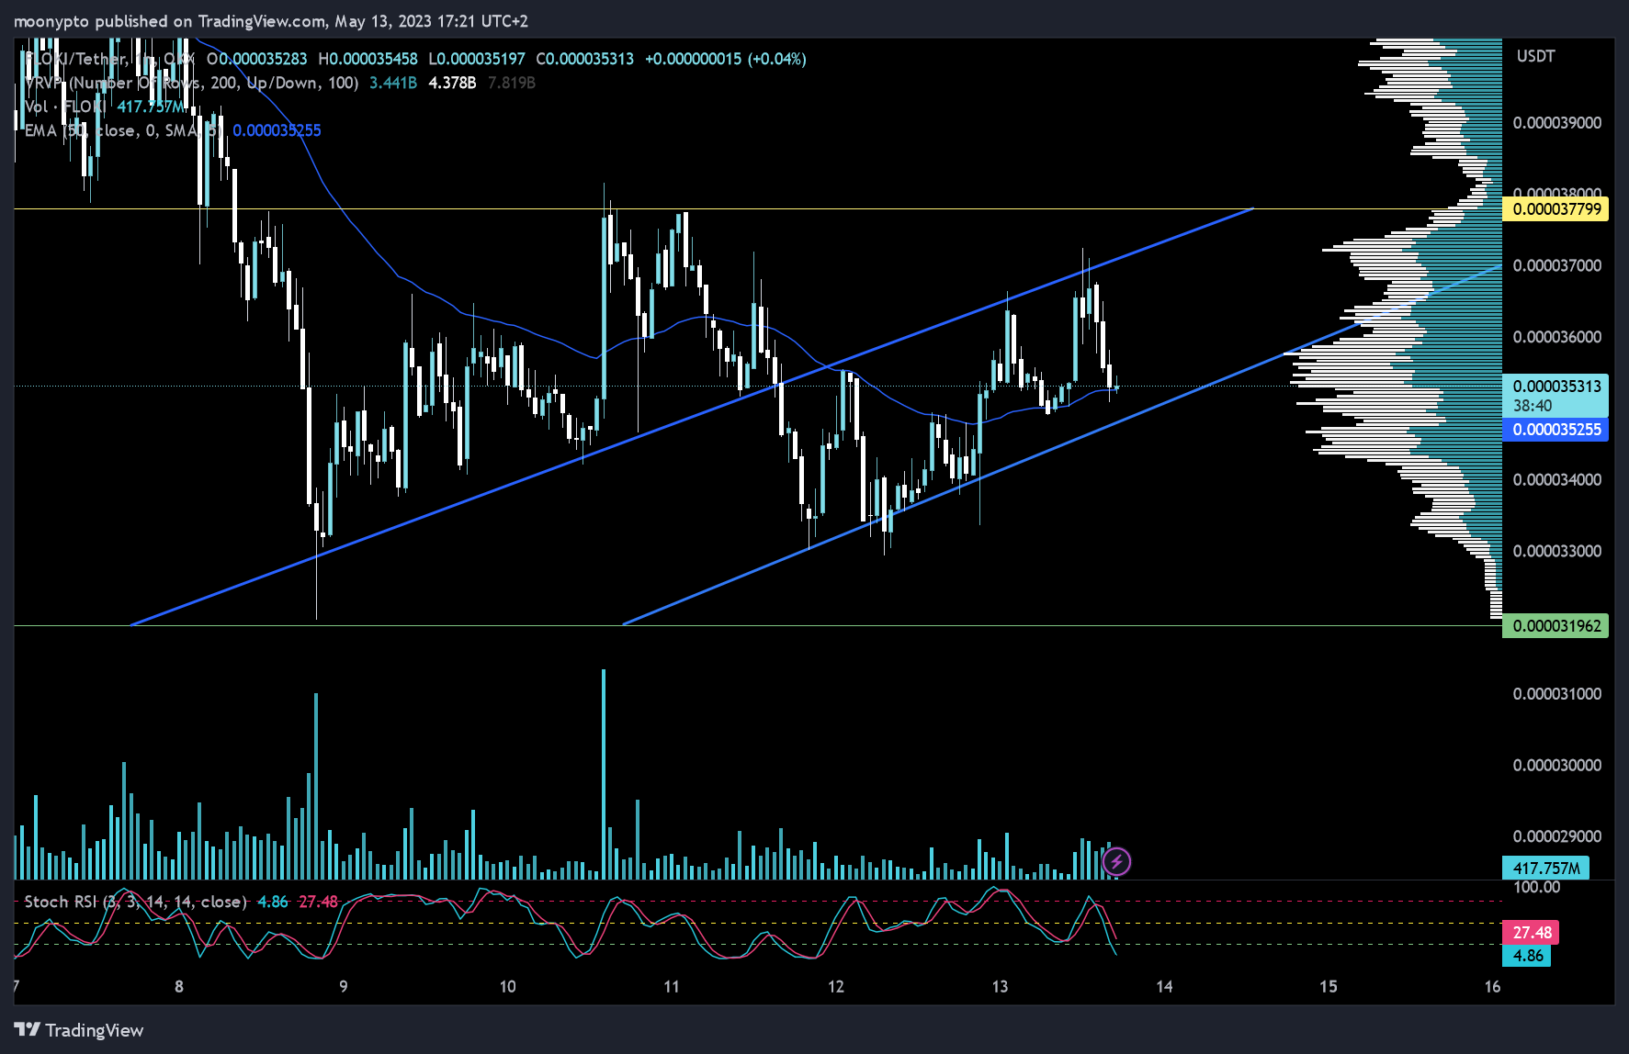The height and width of the screenshot is (1054, 1629).
Task: Click date 14 on the time axis
Action: click(1164, 987)
